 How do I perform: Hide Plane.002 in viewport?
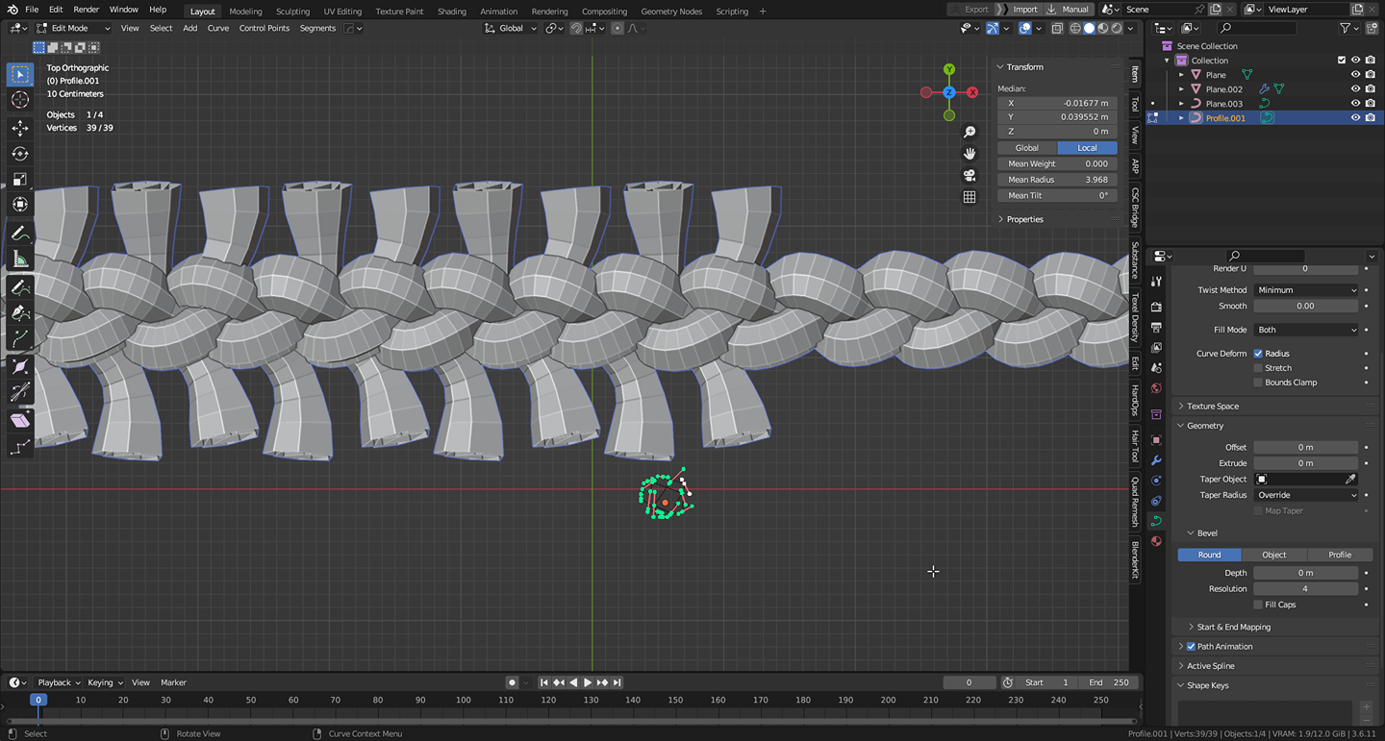1355,89
